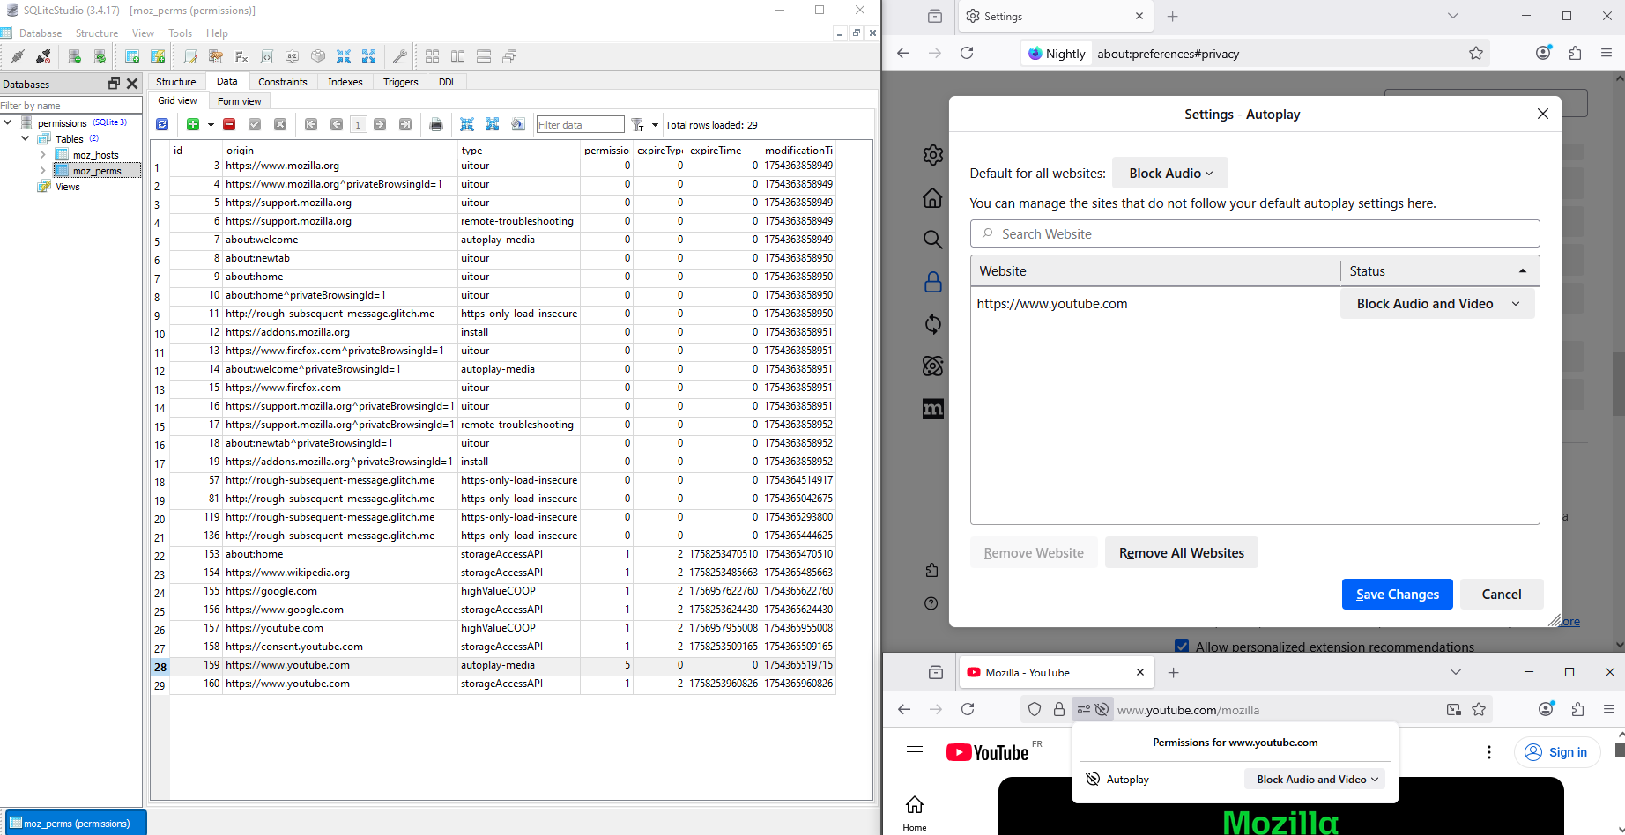This screenshot has height=835, width=1625.
Task: Click the disconnect from database icon
Action: pos(42,57)
